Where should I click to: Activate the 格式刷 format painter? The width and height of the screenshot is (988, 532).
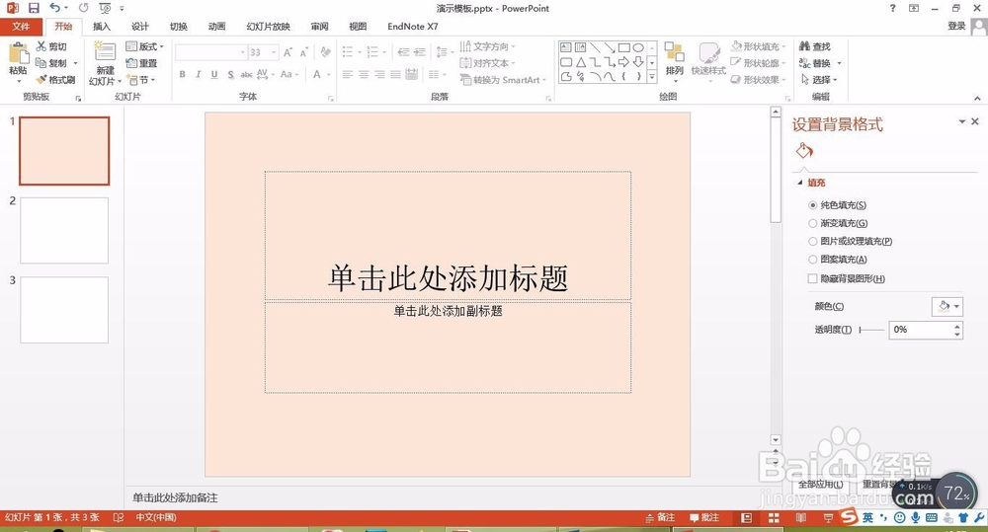click(55, 80)
